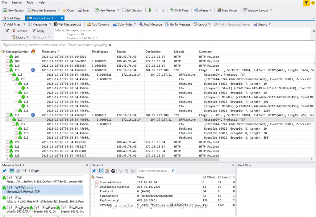Open the Shift Time tool
Viewport: 316px width, 217px height.
pyautogui.click(x=179, y=10)
